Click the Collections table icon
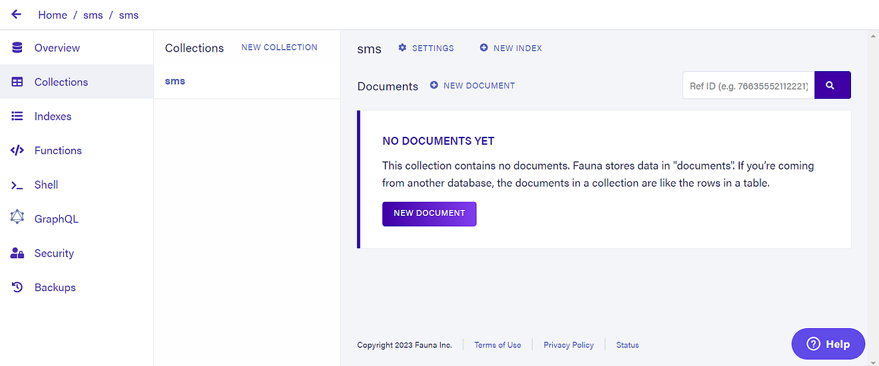The height and width of the screenshot is (366, 879). click(x=17, y=82)
